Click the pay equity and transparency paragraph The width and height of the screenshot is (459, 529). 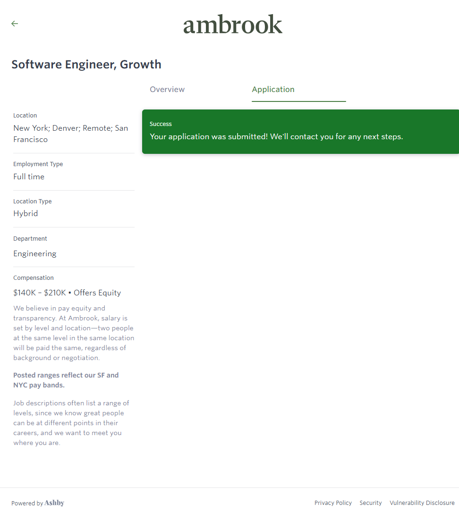[x=73, y=333]
